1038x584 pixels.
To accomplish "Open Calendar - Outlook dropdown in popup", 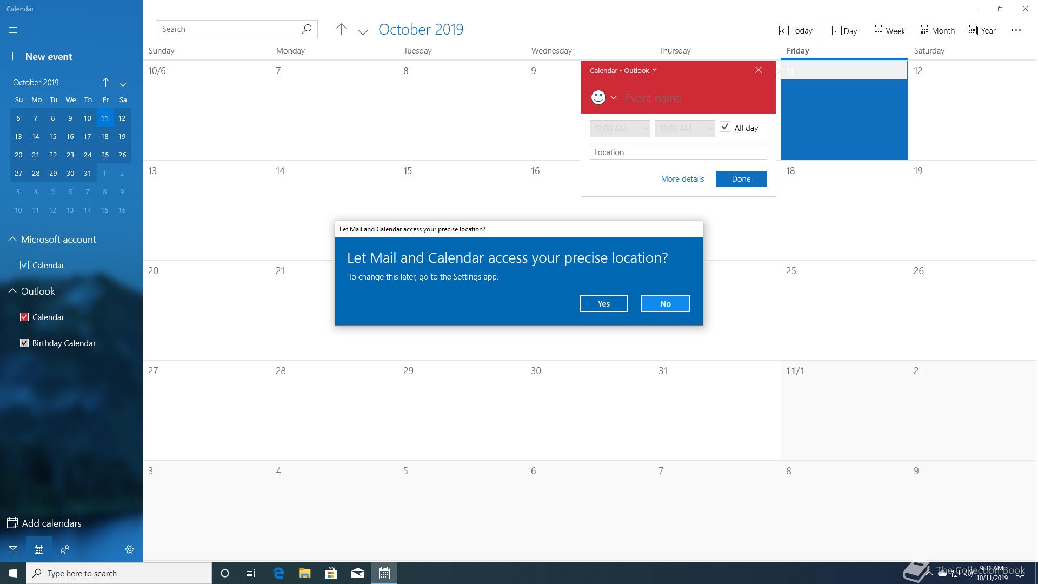I will tap(623, 70).
